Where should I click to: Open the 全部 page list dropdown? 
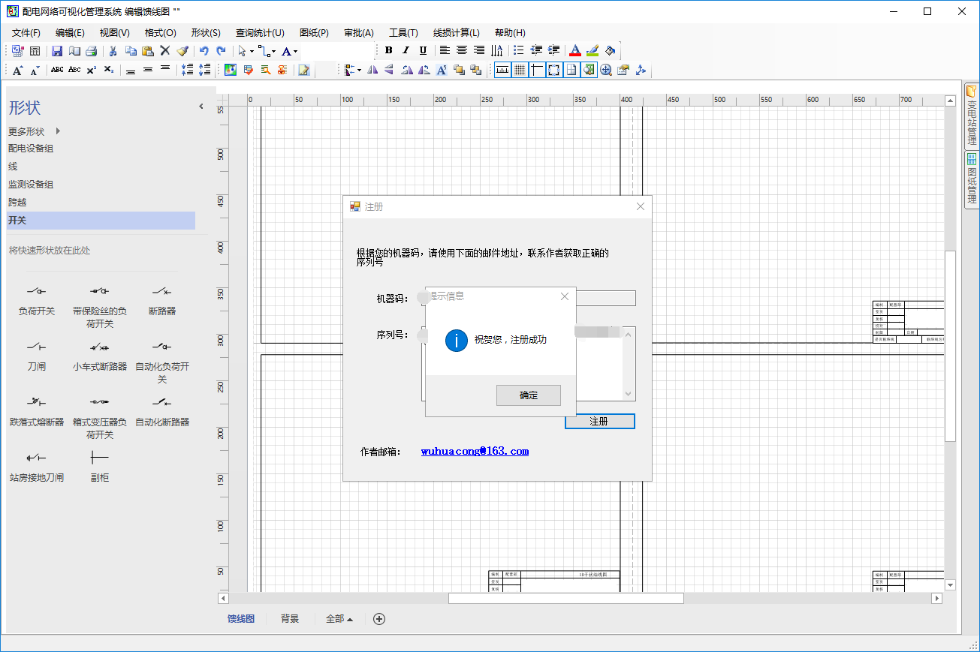[339, 619]
